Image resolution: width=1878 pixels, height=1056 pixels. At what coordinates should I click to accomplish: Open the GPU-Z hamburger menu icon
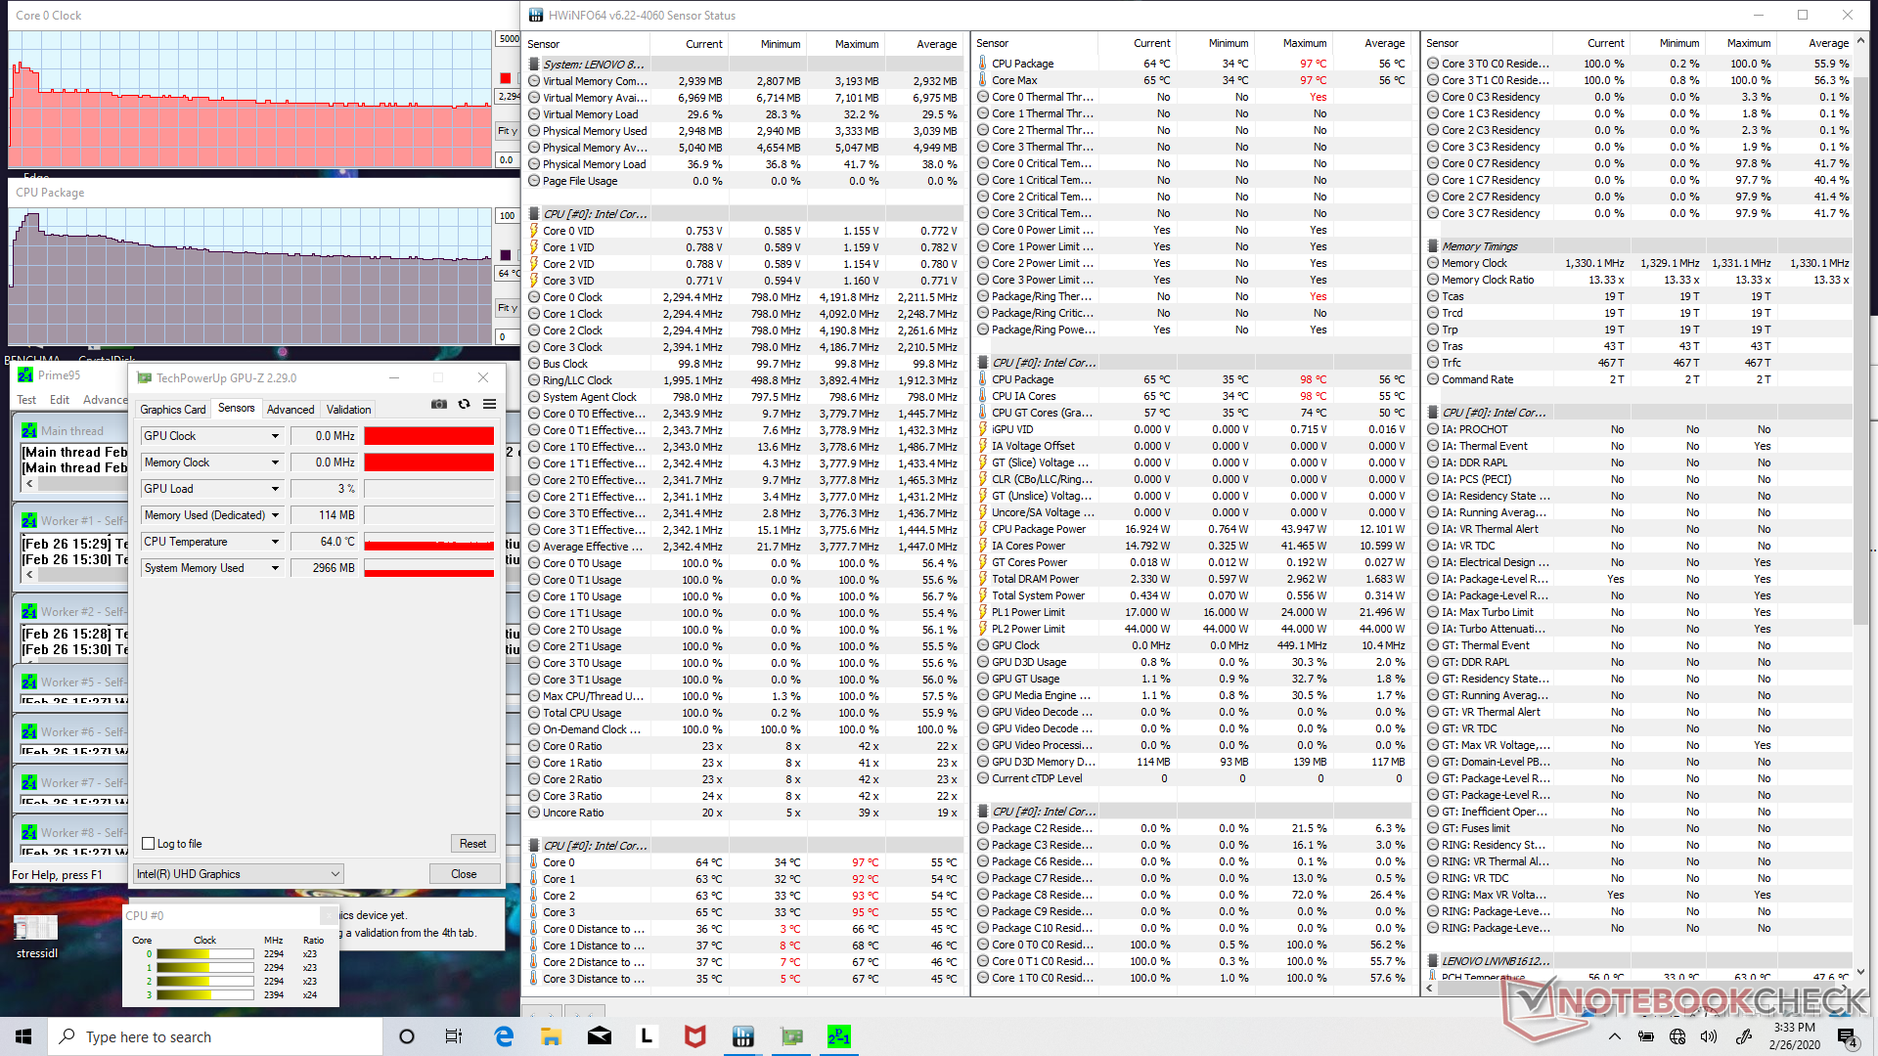pos(489,404)
